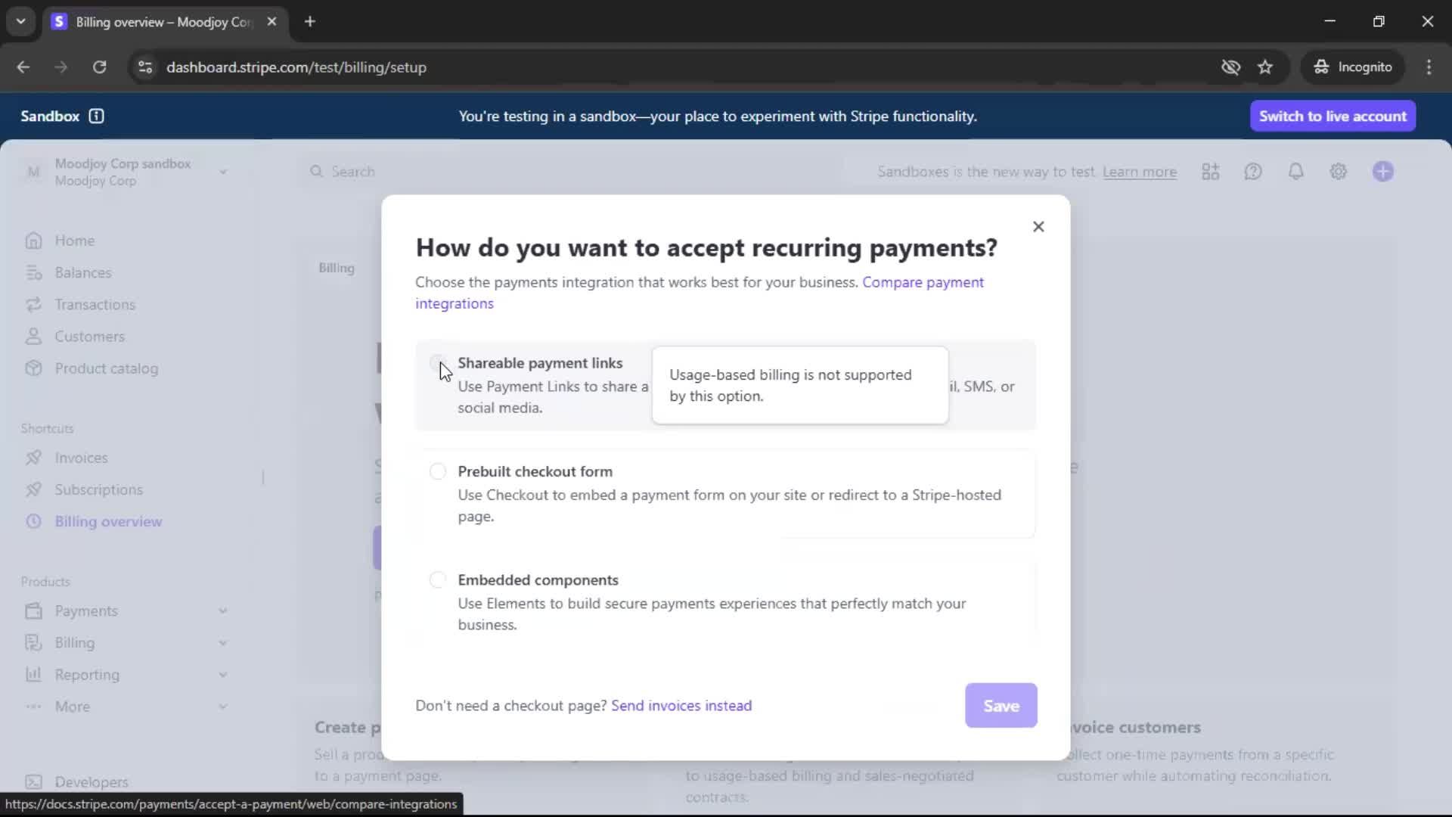
Task: Select Prebuilt checkout form radio option
Action: (437, 471)
